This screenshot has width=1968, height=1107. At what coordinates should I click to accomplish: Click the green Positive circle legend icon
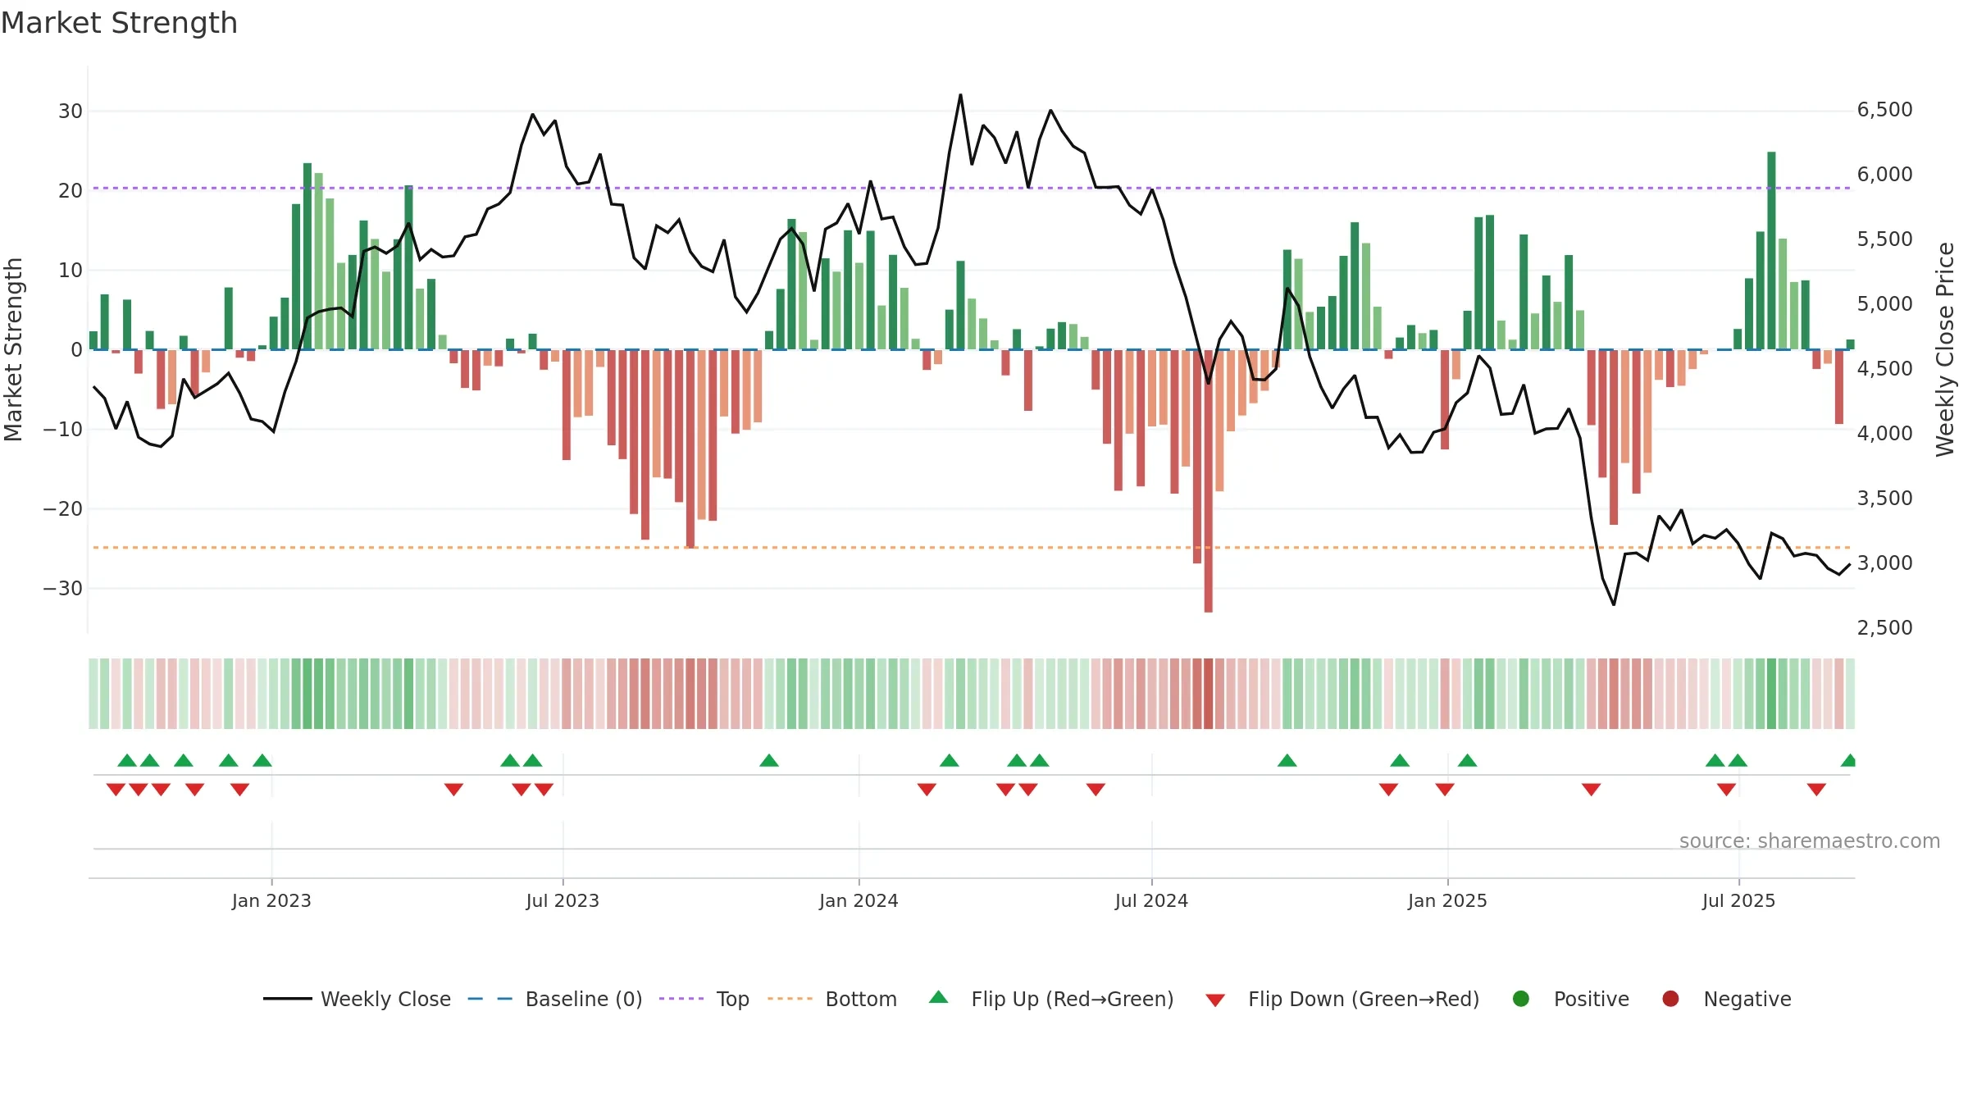point(1521,999)
